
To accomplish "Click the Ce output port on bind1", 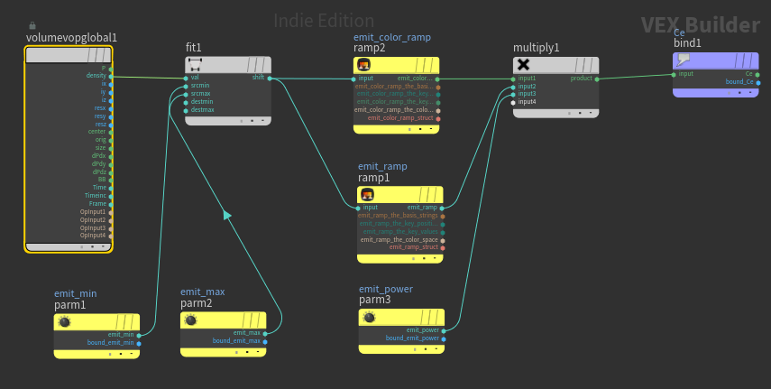I will [x=757, y=74].
